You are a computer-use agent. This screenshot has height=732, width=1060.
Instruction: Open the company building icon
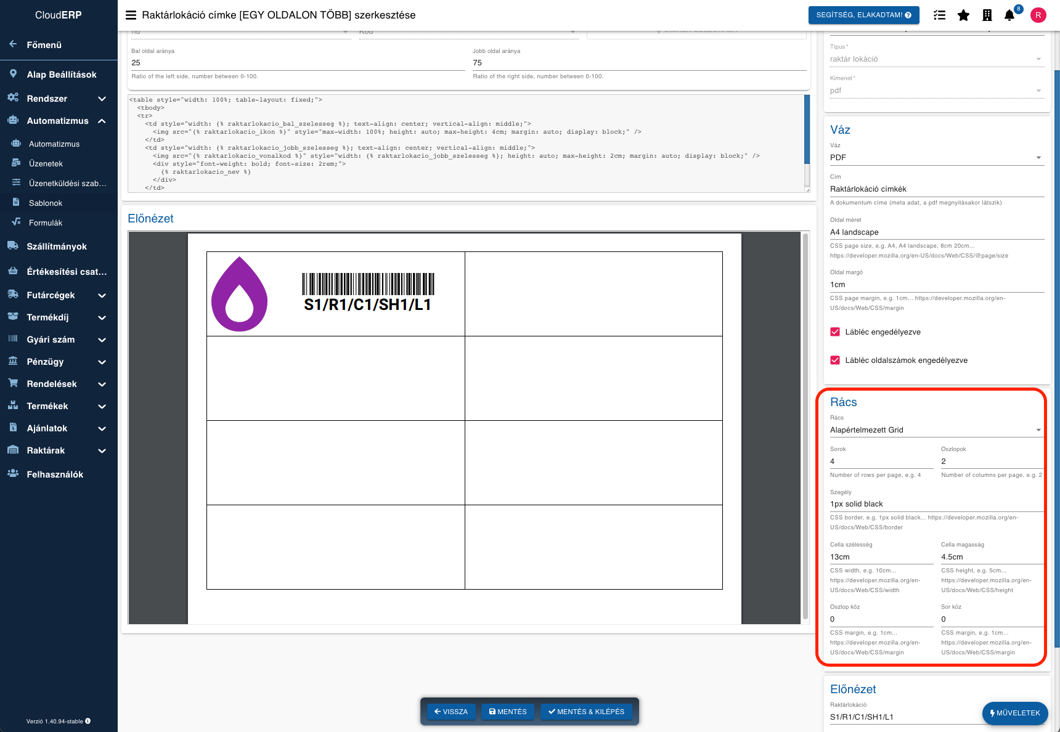point(987,15)
